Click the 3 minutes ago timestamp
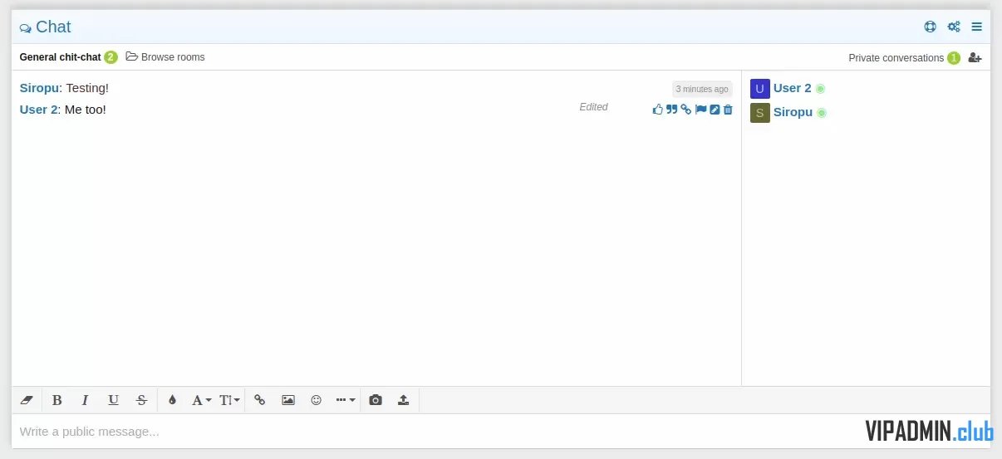Viewport: 1002px width, 459px height. coord(702,89)
